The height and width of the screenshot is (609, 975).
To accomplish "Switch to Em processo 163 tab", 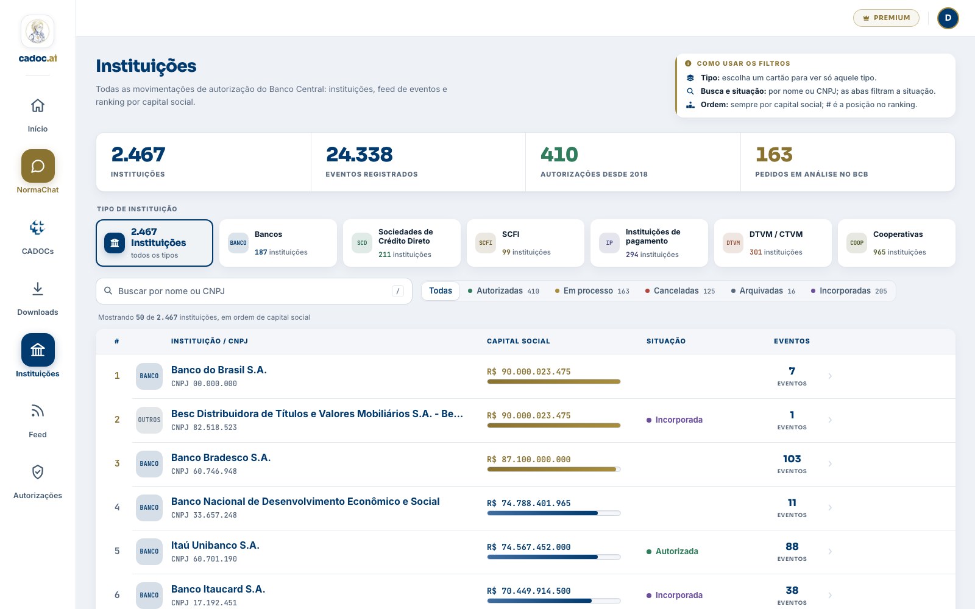I will (592, 291).
